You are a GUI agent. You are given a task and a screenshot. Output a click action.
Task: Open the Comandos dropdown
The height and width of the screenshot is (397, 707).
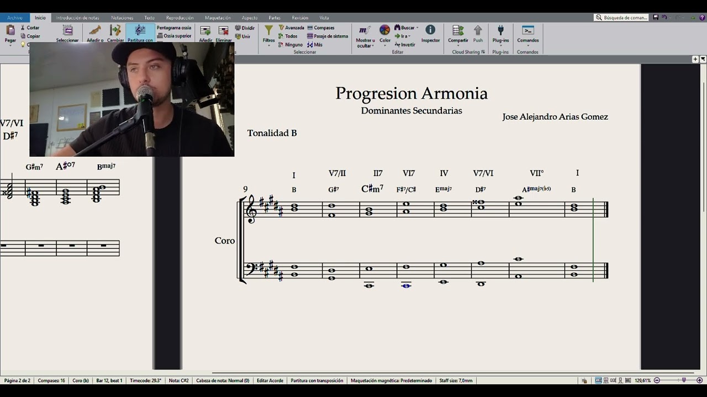click(x=528, y=35)
